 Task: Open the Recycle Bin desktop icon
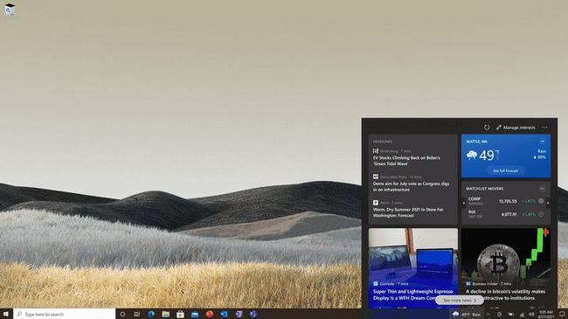click(10, 9)
